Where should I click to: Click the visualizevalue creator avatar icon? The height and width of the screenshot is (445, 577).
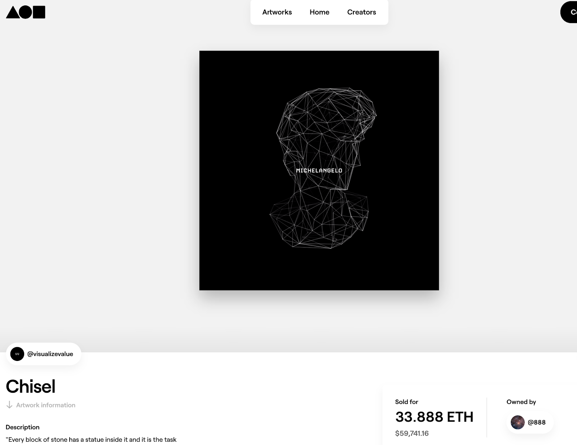click(x=17, y=354)
